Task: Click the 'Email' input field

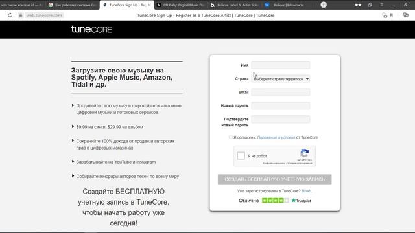Action: 281,92
